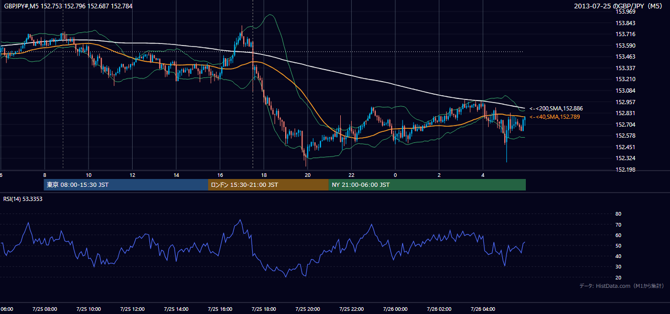Click the 7/26 04:00 time axis label

click(x=483, y=309)
